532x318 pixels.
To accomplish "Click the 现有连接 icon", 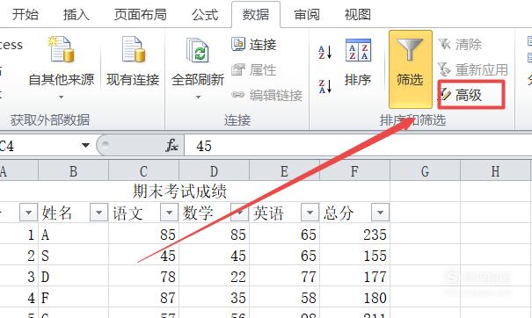I will (133, 50).
